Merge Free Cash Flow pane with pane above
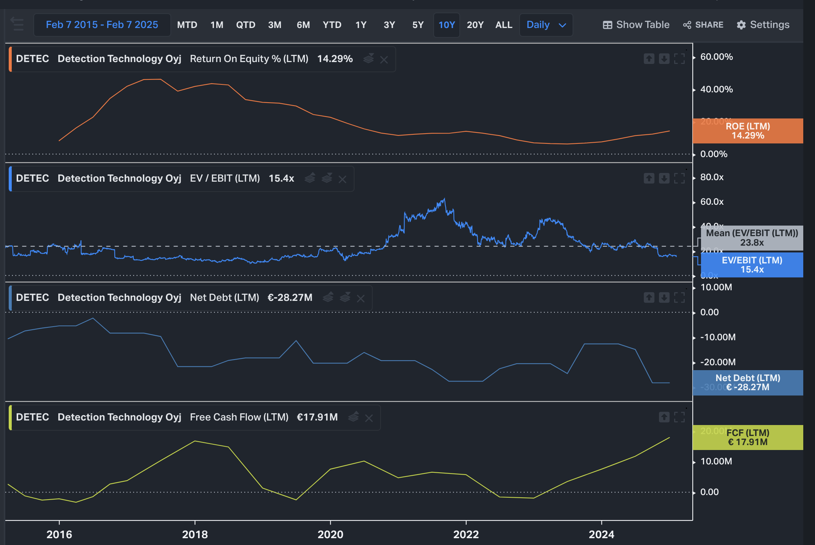Image resolution: width=815 pixels, height=545 pixels. (x=353, y=417)
